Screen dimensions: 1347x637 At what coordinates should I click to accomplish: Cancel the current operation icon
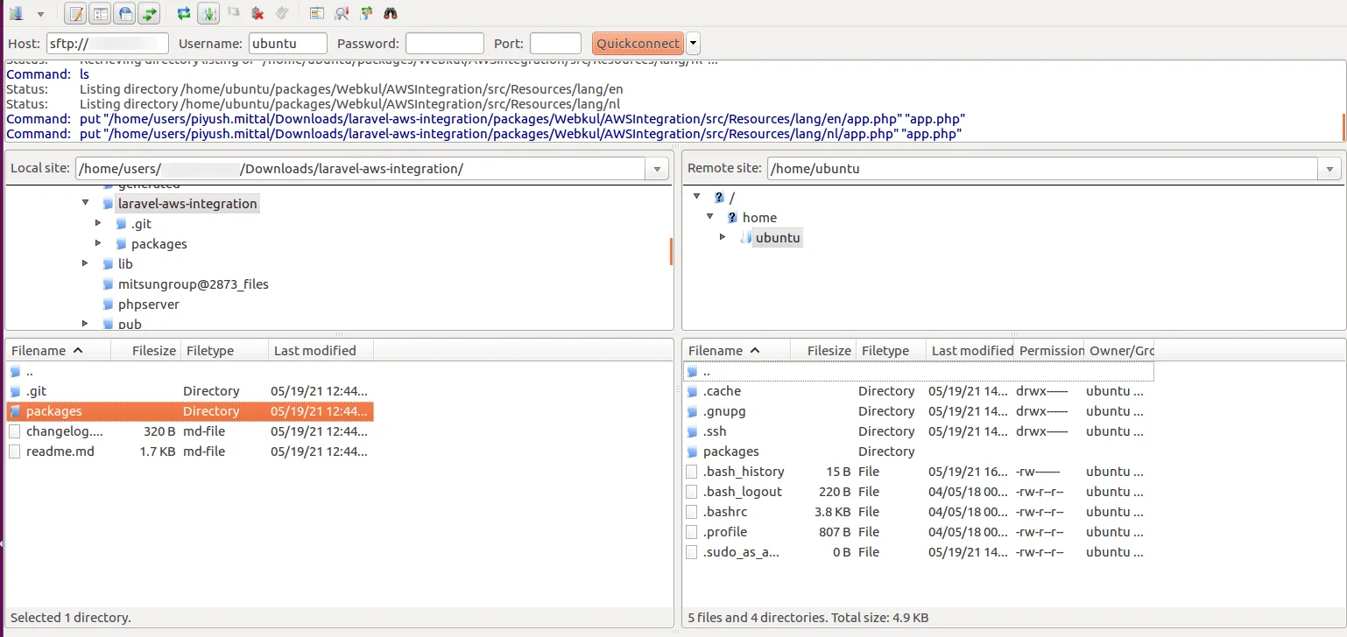tap(233, 13)
